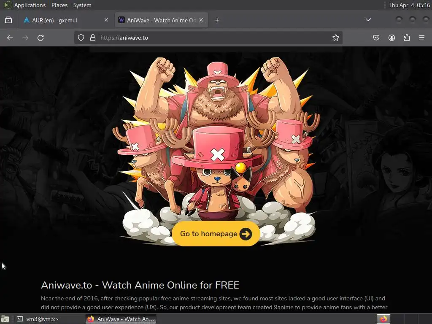The width and height of the screenshot is (432, 324).
Task: Click the browser Back arrow button
Action: pyautogui.click(x=10, y=38)
